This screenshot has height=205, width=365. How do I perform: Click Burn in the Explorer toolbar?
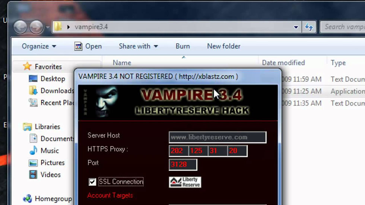click(182, 46)
